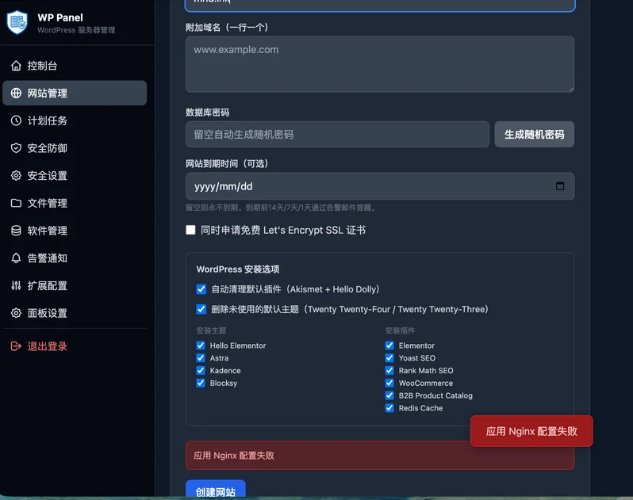Image resolution: width=633 pixels, height=500 pixels.
Task: Click the globe icon beside 网站管理
Action: pyautogui.click(x=16, y=94)
